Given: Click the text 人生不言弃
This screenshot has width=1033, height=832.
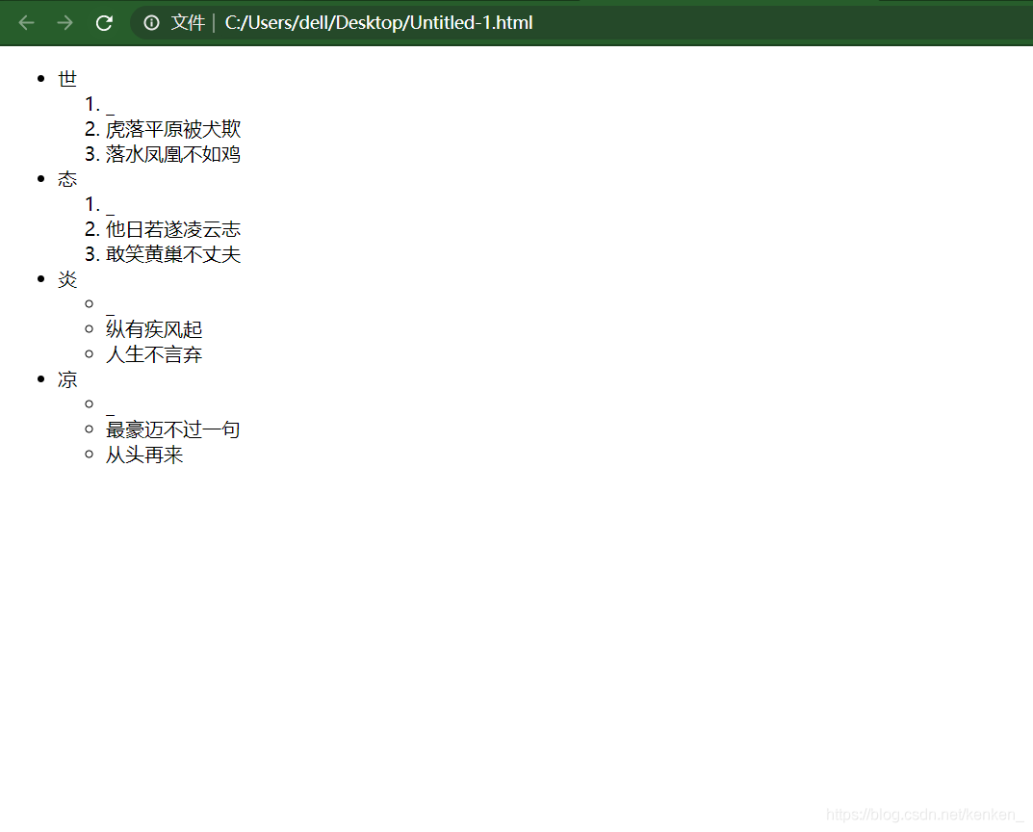Looking at the screenshot, I should pos(154,354).
